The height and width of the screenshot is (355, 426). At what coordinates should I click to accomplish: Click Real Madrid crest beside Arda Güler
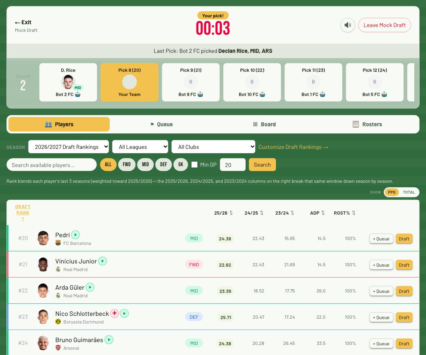pyautogui.click(x=58, y=295)
